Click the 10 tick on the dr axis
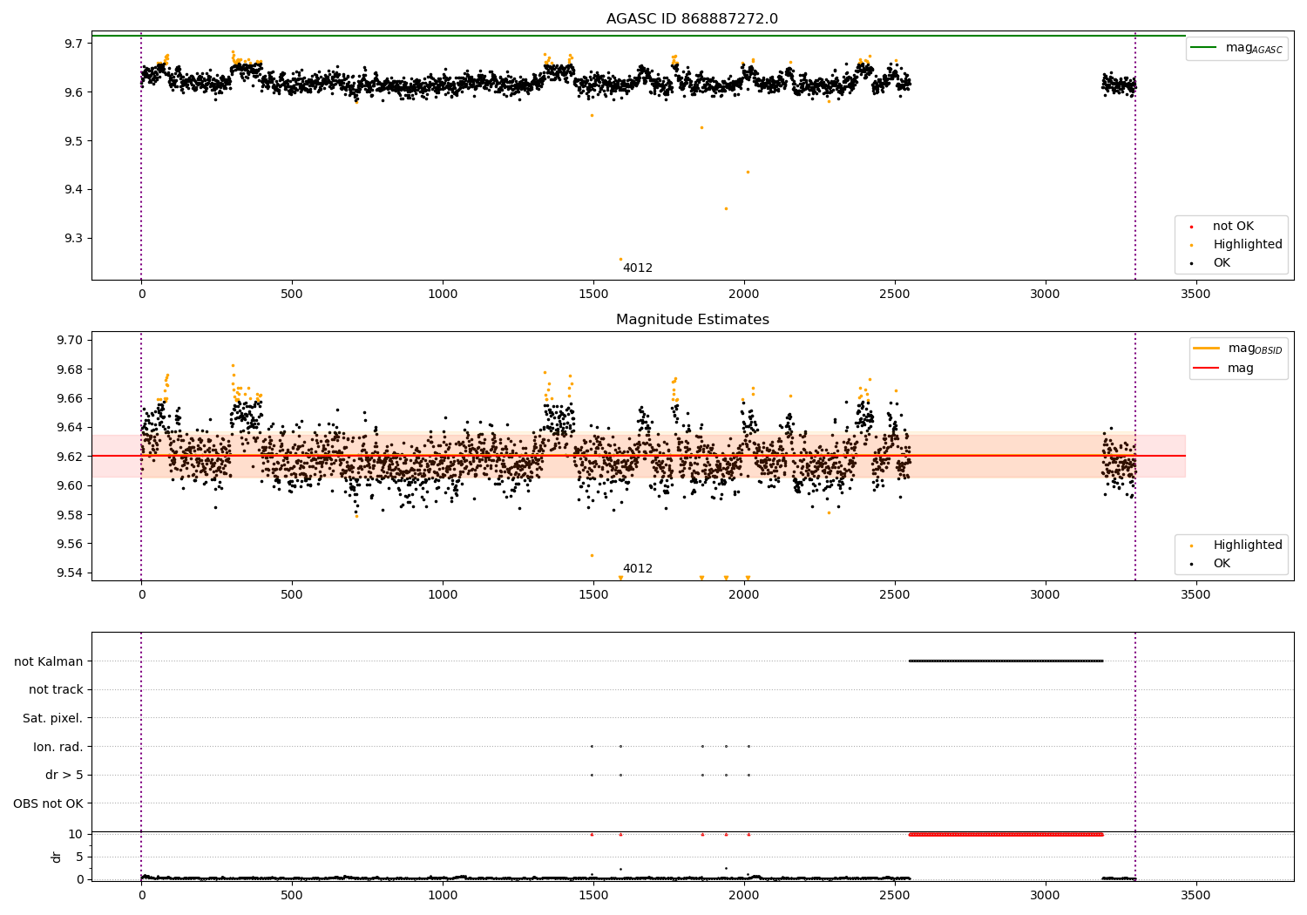The image size is (1307, 915). click(76, 835)
